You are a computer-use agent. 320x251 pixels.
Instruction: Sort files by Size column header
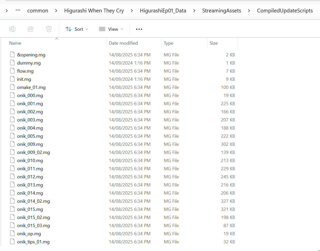[x=214, y=43]
